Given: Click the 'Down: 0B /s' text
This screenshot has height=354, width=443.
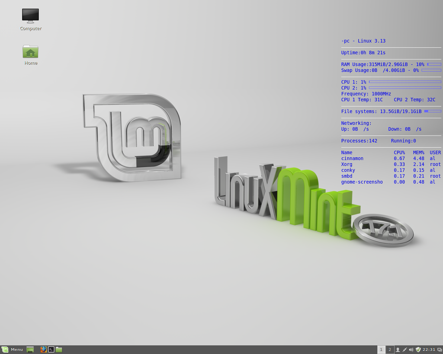Looking at the screenshot, I should (404, 129).
